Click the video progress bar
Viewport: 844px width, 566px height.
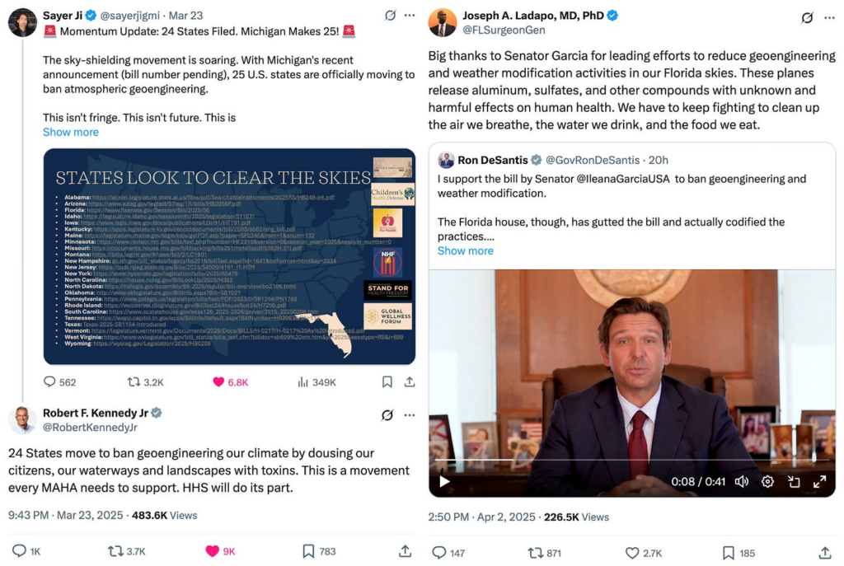pyautogui.click(x=632, y=461)
